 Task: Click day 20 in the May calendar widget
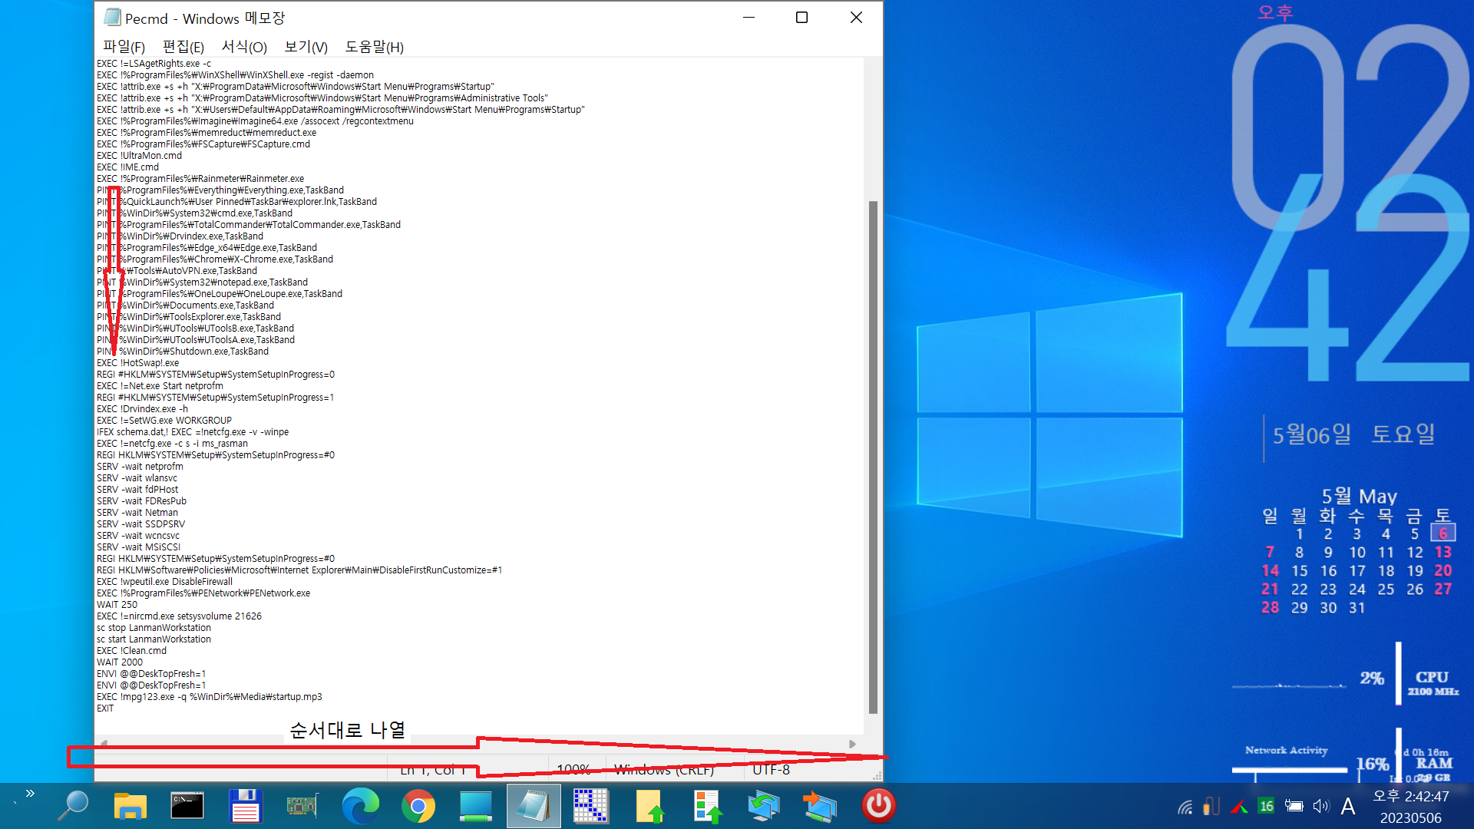[1443, 570]
